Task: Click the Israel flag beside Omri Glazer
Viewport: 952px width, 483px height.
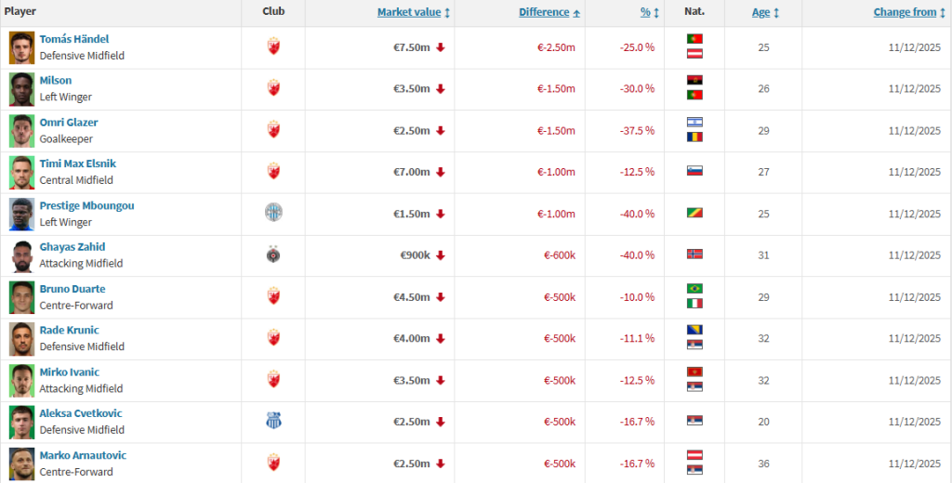Action: [694, 122]
